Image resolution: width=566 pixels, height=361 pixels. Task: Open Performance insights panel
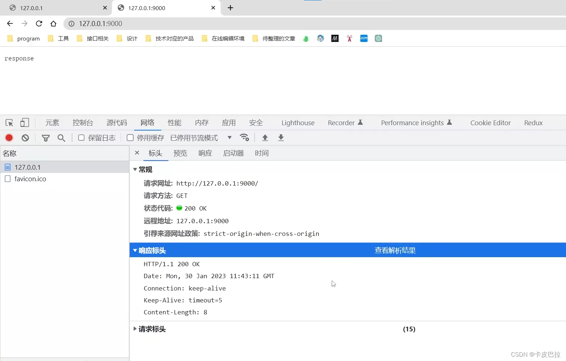[x=416, y=123]
